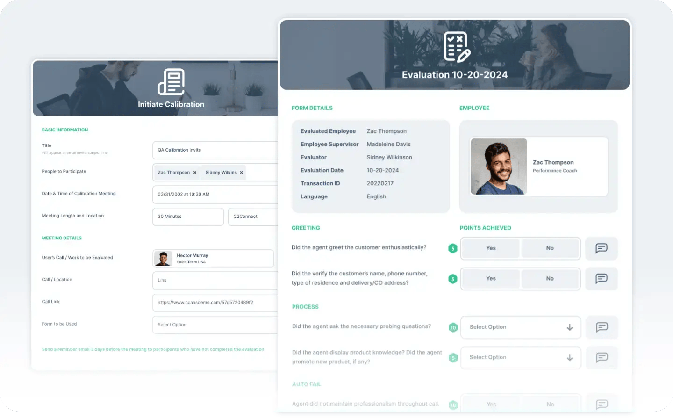673x420 pixels.
Task: Click the BASIC INFORMATION section heading
Action: 65,130
